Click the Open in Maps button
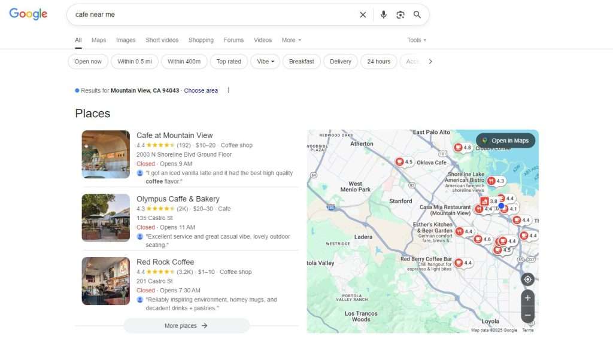The height and width of the screenshot is (345, 613). click(505, 141)
